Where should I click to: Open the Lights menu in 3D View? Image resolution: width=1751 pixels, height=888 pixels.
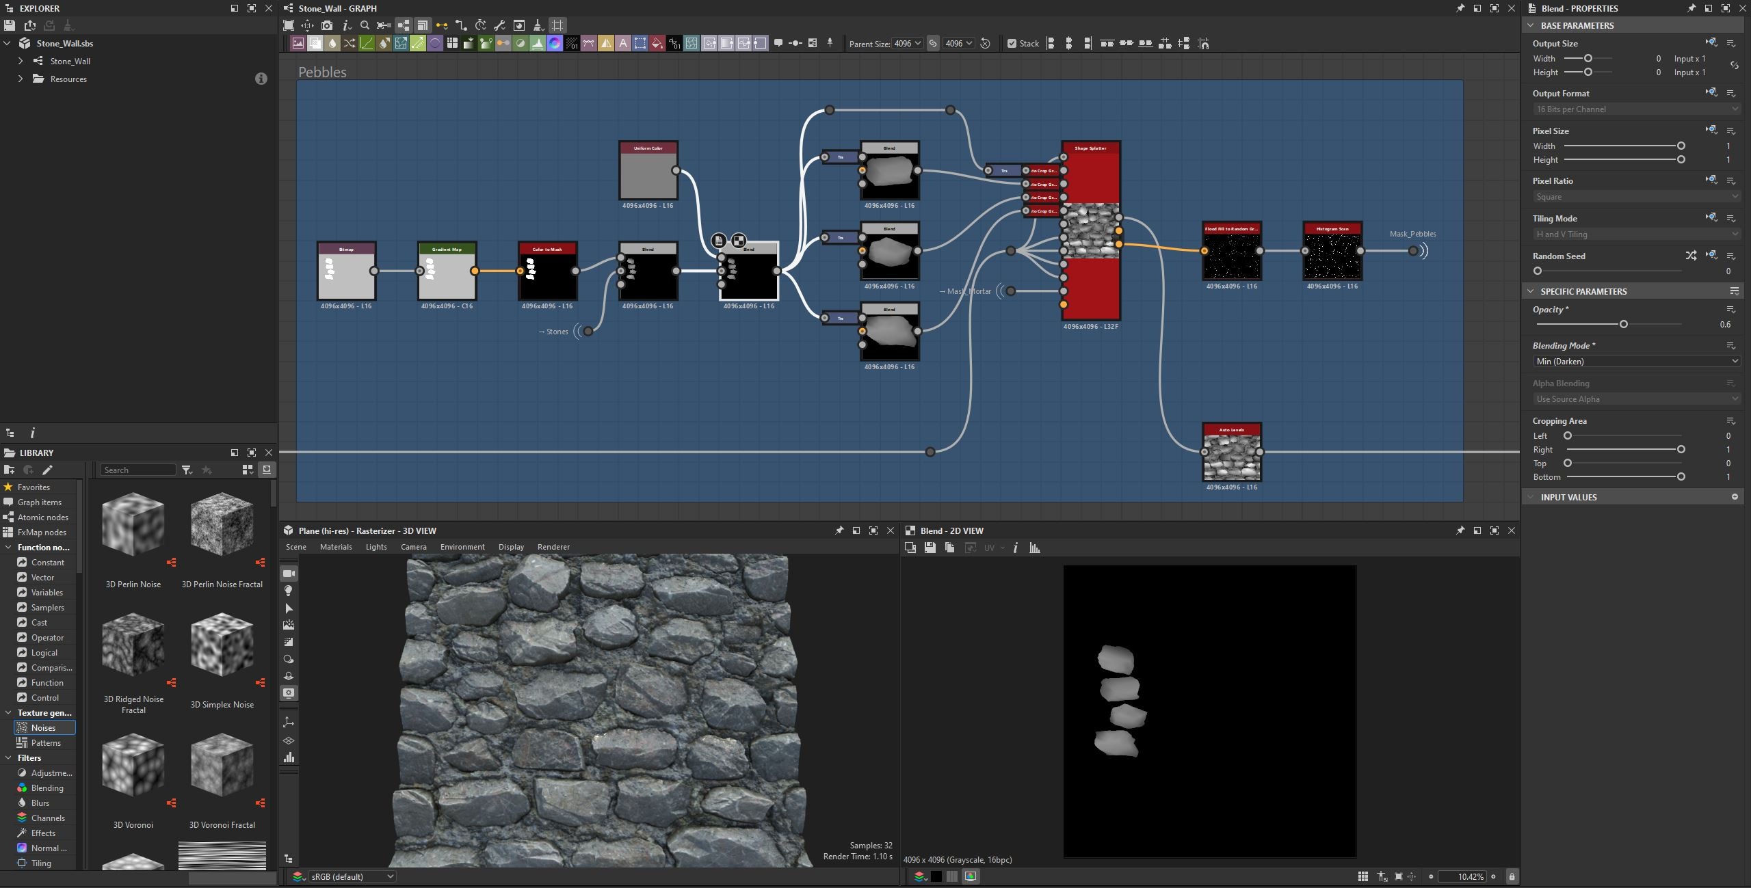(376, 547)
